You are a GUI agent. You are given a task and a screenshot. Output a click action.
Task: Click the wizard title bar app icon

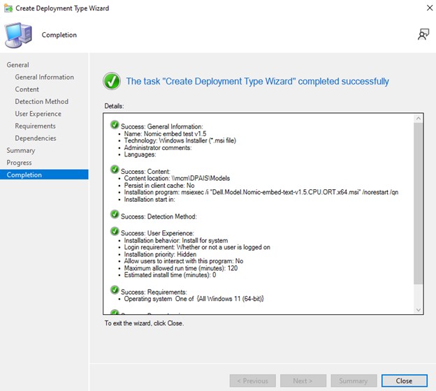(x=8, y=8)
